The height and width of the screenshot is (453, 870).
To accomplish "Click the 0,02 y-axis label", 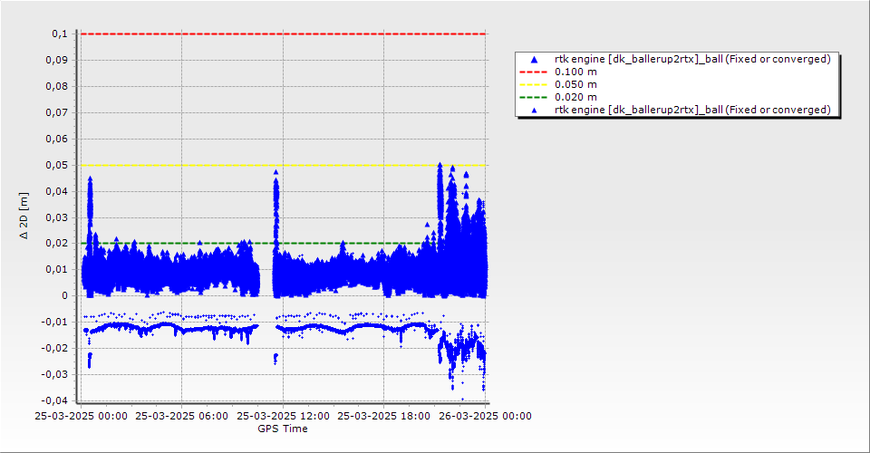I will click(x=57, y=244).
